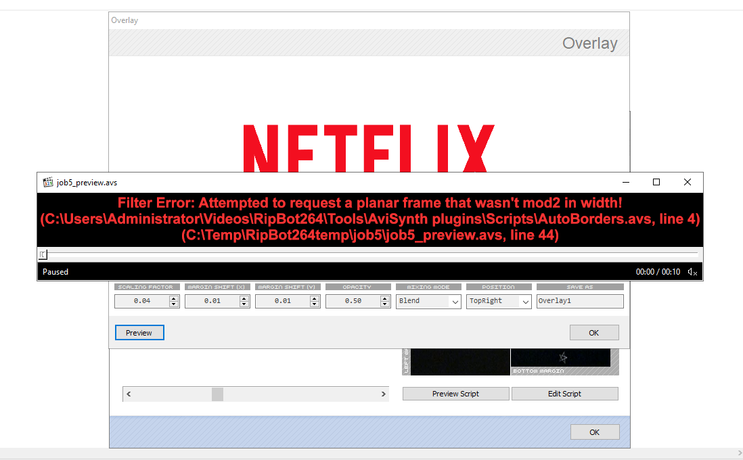
Task: Click the 'Overlay' heading in the banner
Action: pyautogui.click(x=590, y=43)
